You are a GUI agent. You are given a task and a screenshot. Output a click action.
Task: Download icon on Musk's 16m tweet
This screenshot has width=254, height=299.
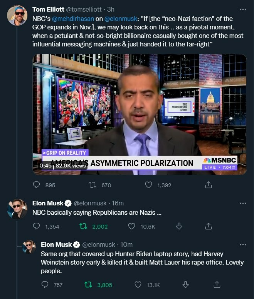click(x=179, y=226)
